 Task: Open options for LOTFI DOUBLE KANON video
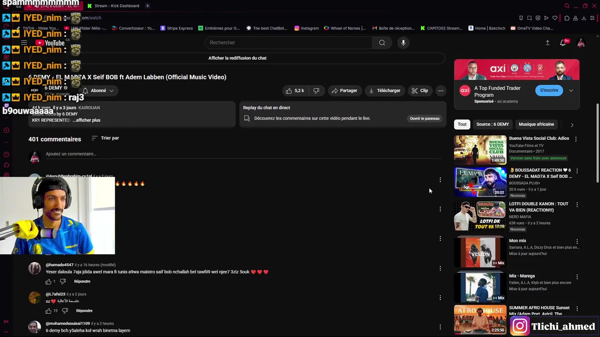(577, 205)
